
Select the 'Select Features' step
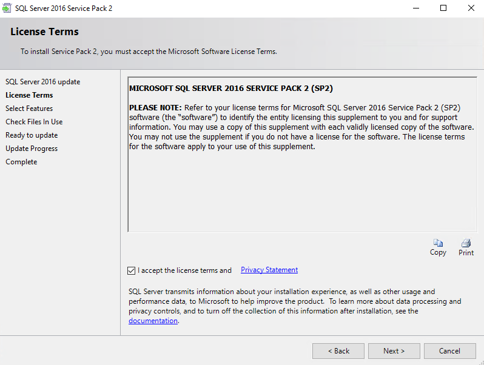(x=29, y=109)
